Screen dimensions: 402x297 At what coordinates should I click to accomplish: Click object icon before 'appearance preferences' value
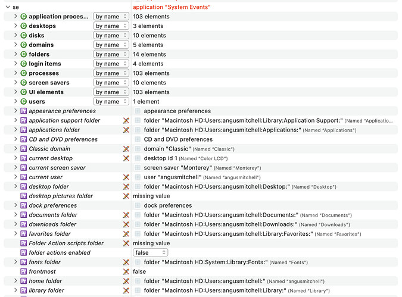point(138,111)
